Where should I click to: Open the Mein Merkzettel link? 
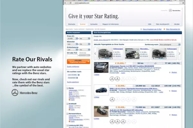(173, 29)
